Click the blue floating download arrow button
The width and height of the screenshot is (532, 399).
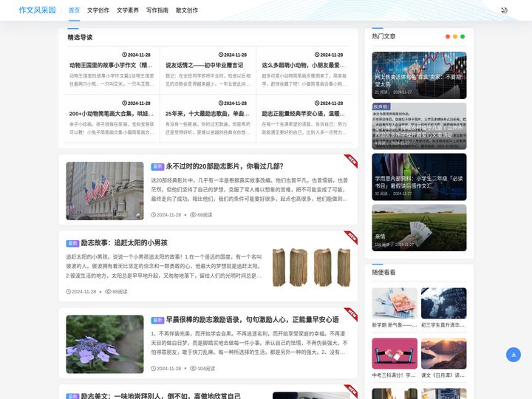point(514,355)
